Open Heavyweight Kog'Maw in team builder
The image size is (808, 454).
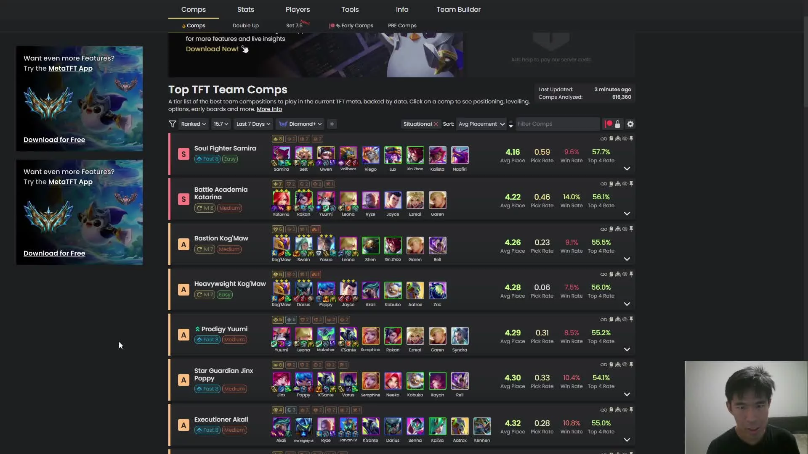point(618,274)
